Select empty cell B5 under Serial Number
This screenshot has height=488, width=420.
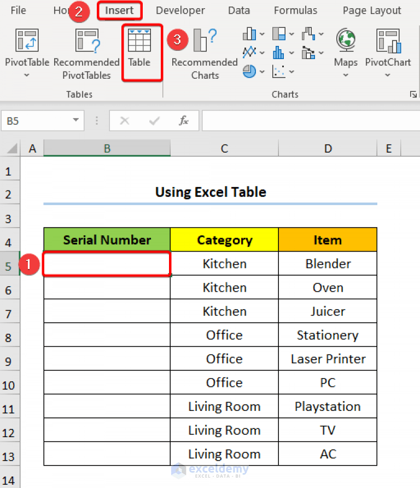(x=107, y=264)
